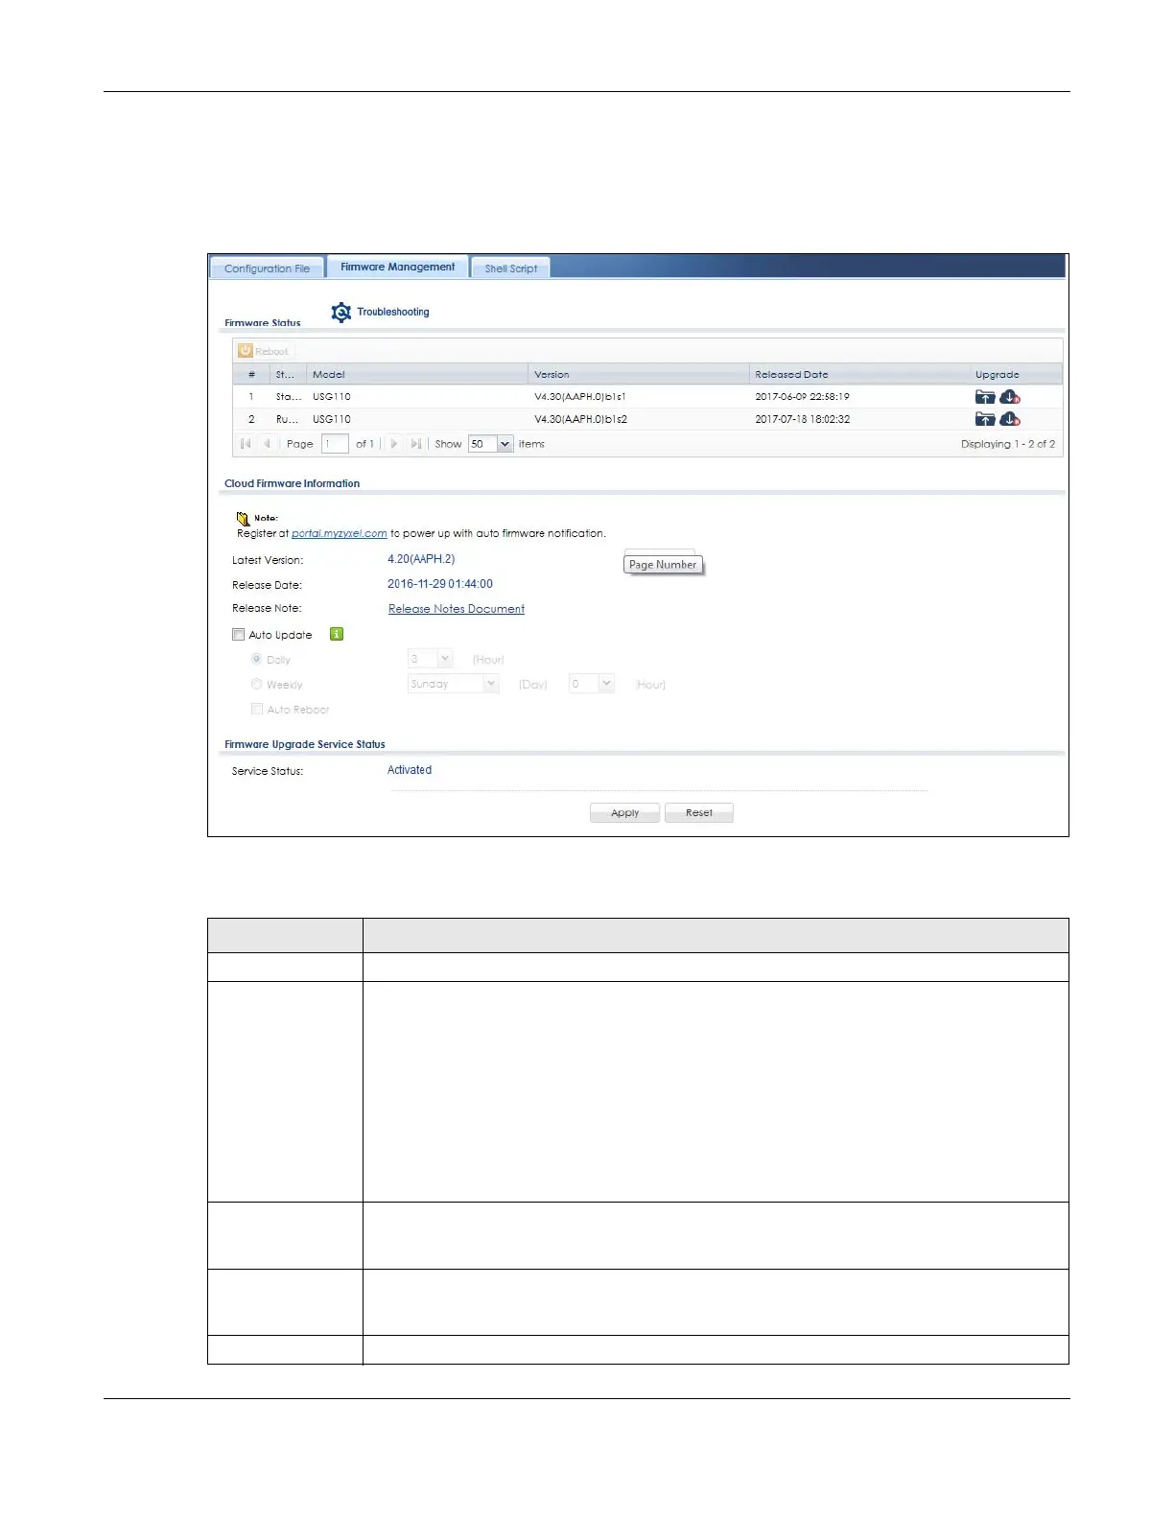Open the Troubleshooting gear icon
Viewport: 1174px width, 1519px height.
[340, 313]
